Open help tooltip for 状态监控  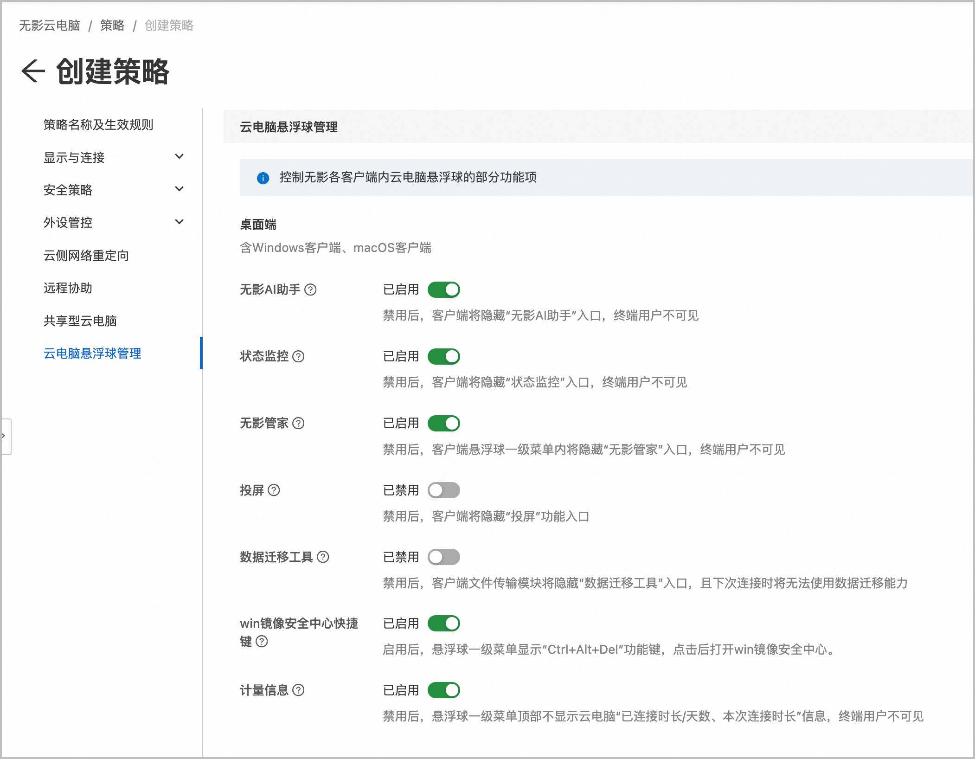[x=299, y=357]
